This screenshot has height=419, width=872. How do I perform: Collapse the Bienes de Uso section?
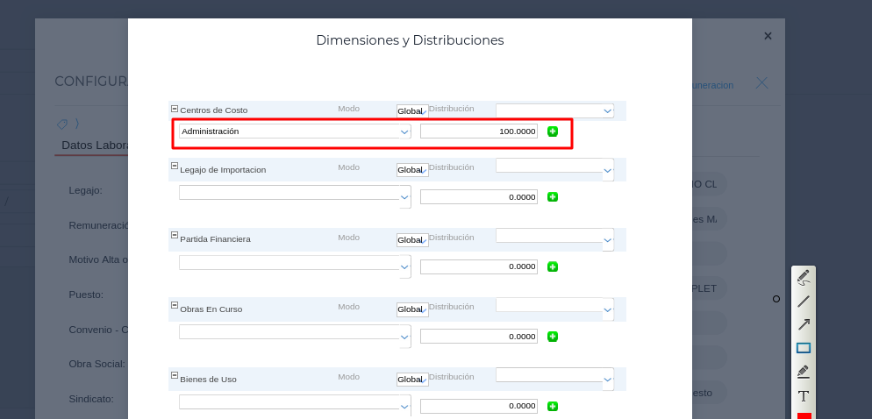(x=174, y=375)
